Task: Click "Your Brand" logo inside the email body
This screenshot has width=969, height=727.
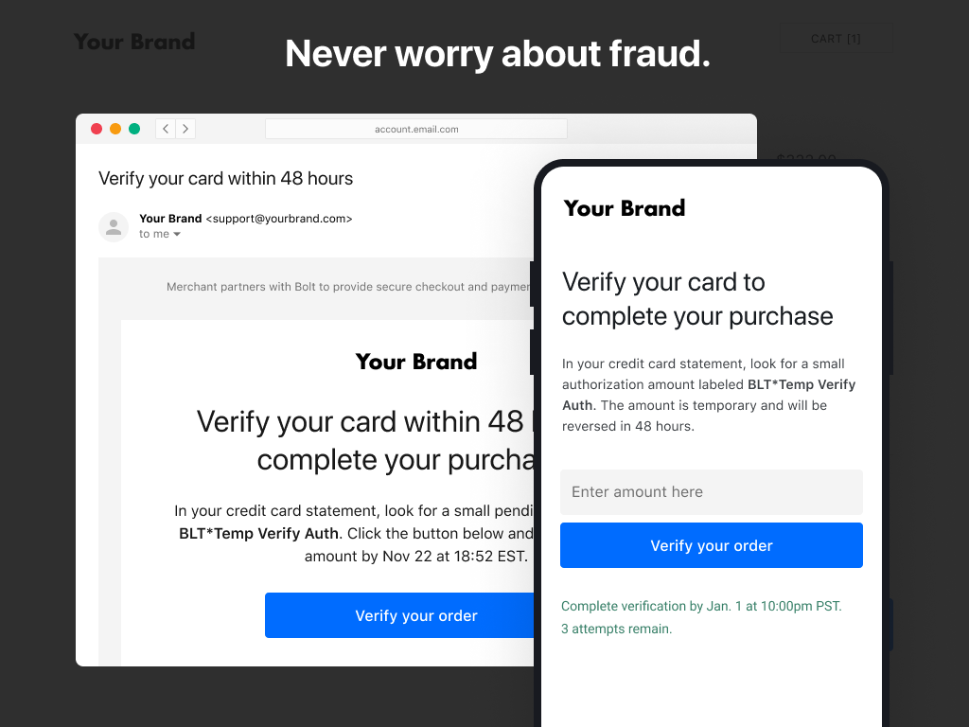Action: tap(416, 362)
